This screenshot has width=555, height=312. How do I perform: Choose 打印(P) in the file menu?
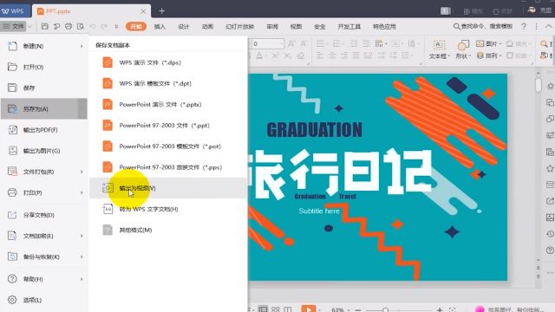[x=44, y=192]
